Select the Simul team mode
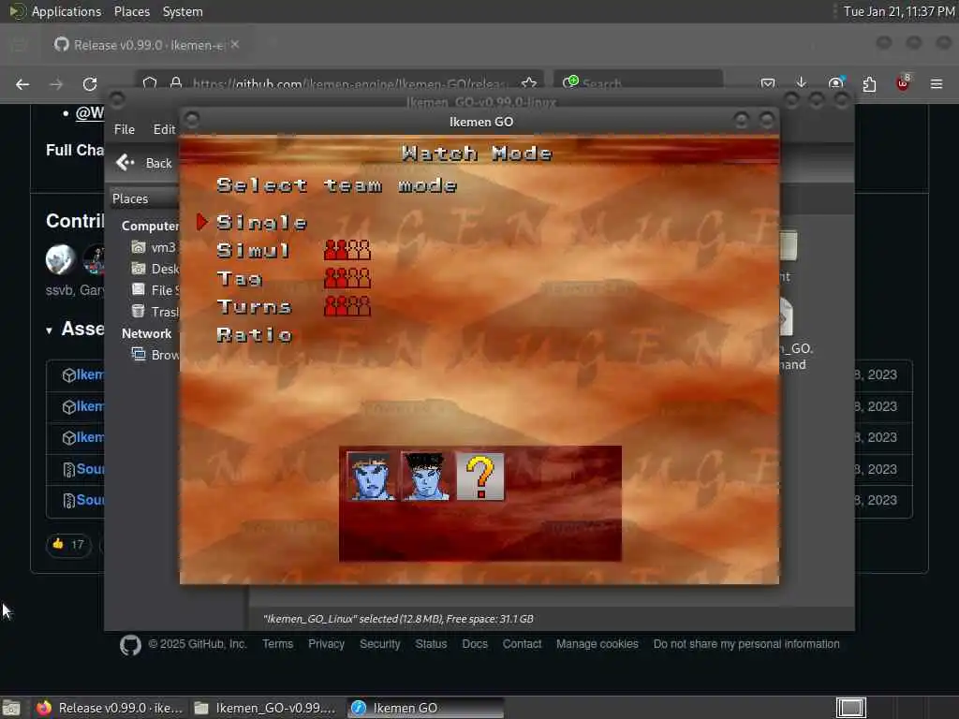This screenshot has height=719, width=959. tap(253, 250)
